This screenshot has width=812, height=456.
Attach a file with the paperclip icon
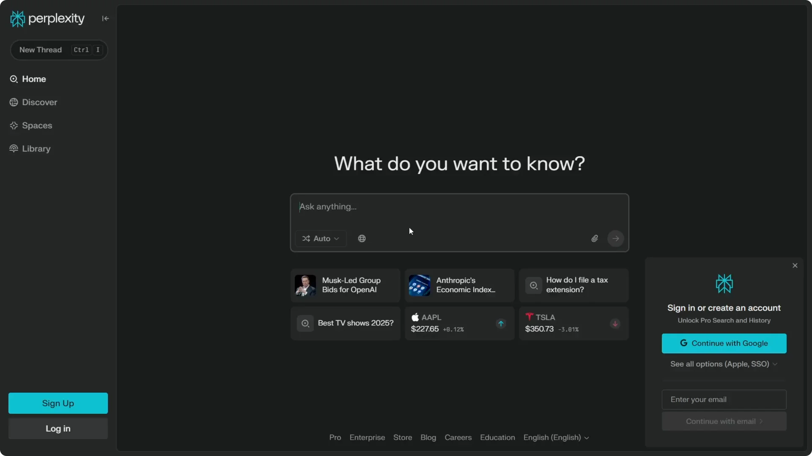click(x=594, y=238)
